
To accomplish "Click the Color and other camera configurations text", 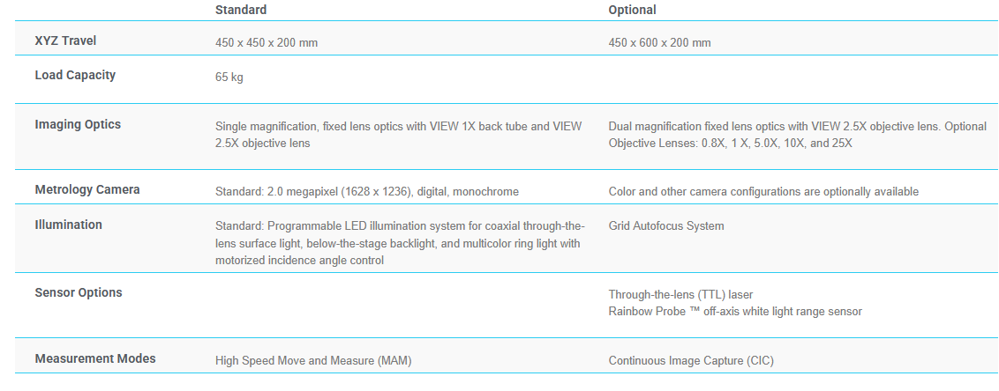I will pos(763,191).
